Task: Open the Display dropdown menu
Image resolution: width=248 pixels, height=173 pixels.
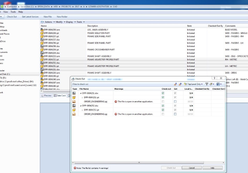Action: pos(71,22)
